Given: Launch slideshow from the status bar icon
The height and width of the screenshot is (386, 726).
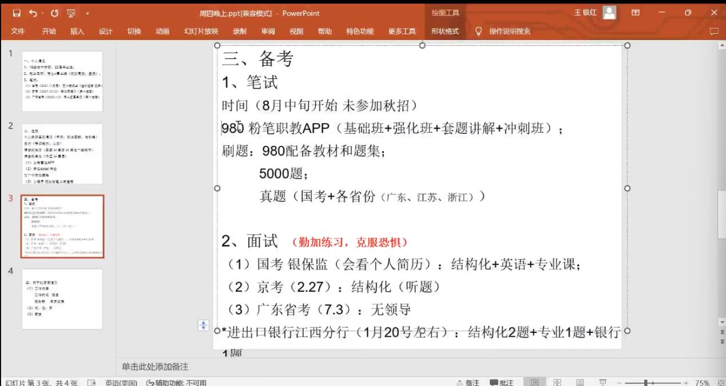Looking at the screenshot, I should pyautogui.click(x=602, y=383).
